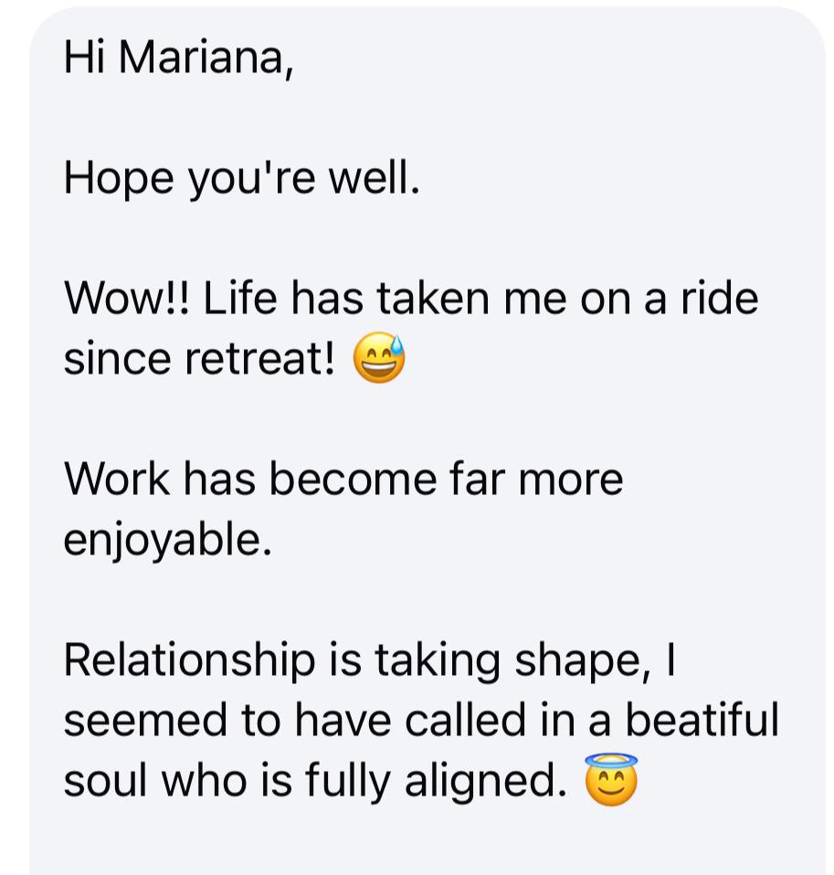Image resolution: width=834 pixels, height=875 pixels.
Task: Click the word 'Work' starting the fourth paragraph
Action: pyautogui.click(x=117, y=479)
